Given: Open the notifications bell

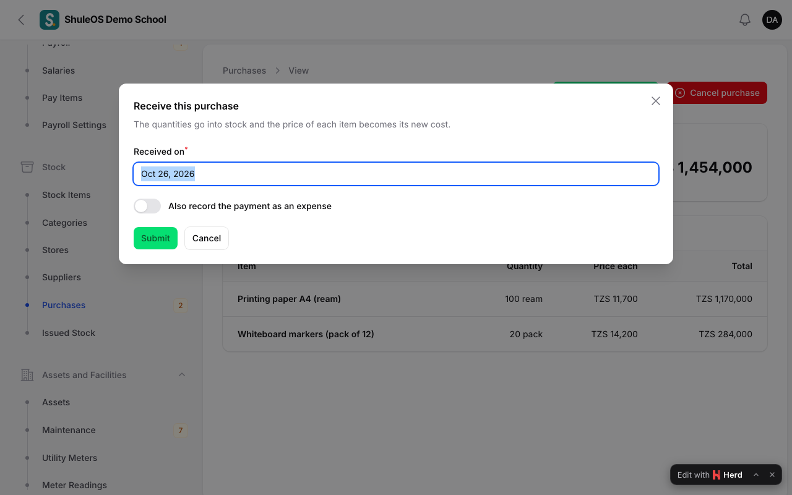Looking at the screenshot, I should point(745,20).
